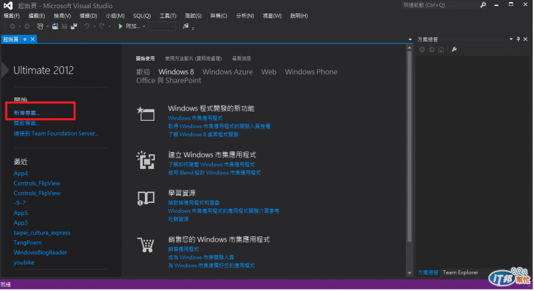The height and width of the screenshot is (291, 534).
Task: Open the document tab list dropdown arrow
Action: [410, 39]
